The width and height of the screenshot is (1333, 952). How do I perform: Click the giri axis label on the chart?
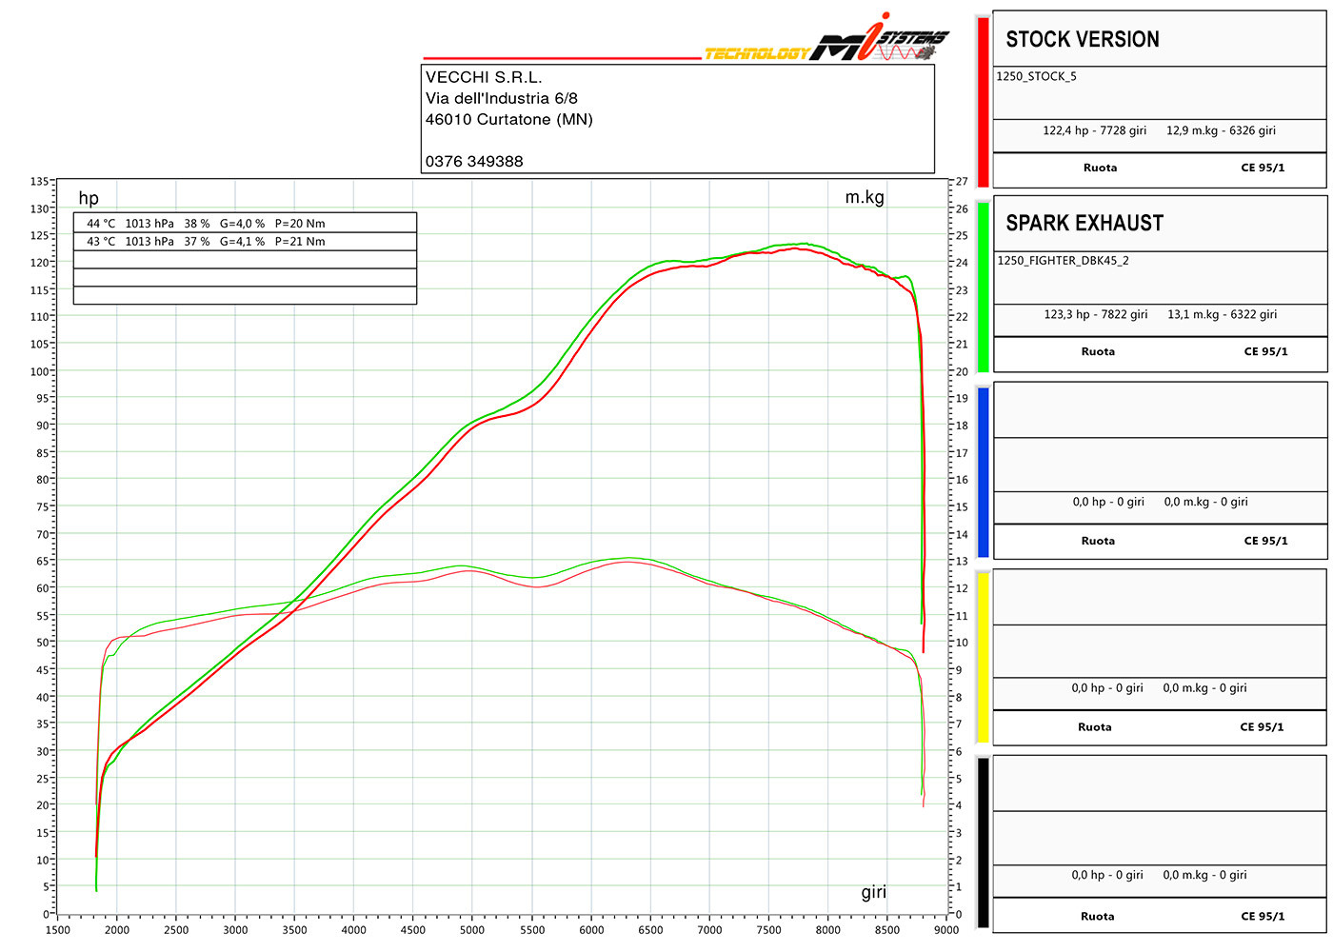tap(873, 892)
